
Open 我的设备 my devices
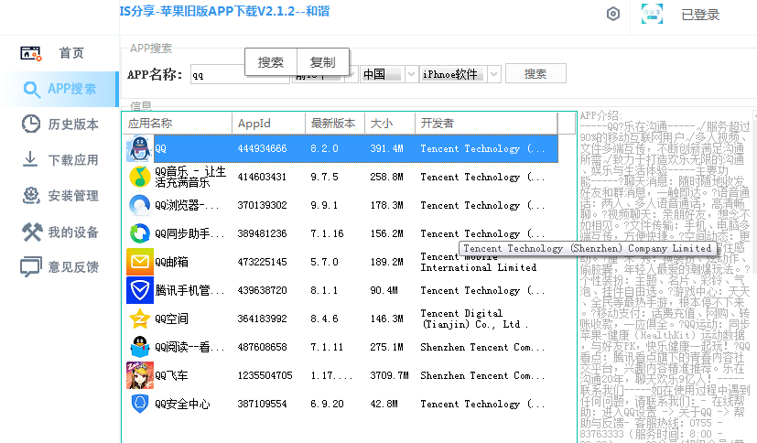(x=73, y=232)
